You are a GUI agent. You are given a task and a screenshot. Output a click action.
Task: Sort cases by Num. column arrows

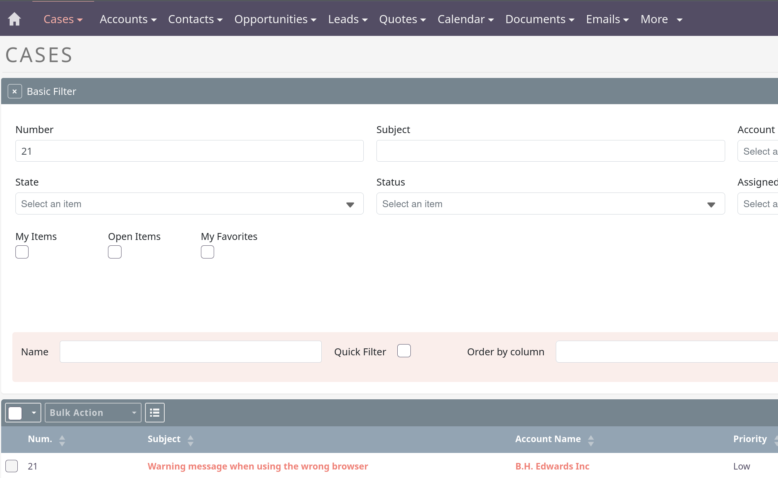click(x=62, y=440)
